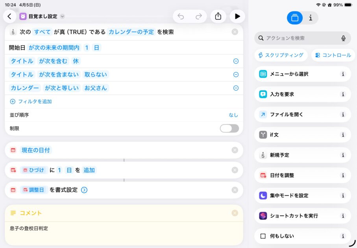Click the undo arrow icon

(x=181, y=16)
